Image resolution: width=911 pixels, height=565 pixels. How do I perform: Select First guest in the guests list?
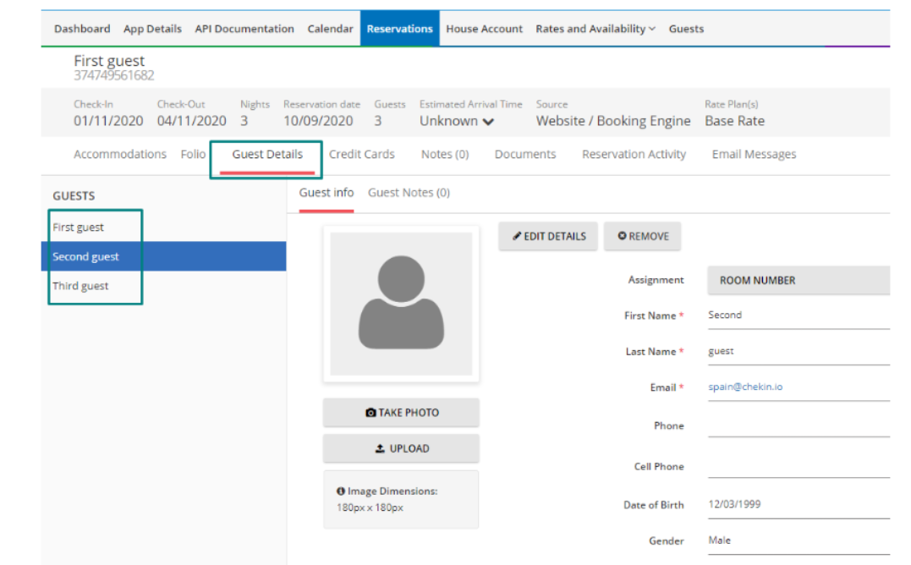click(x=79, y=228)
